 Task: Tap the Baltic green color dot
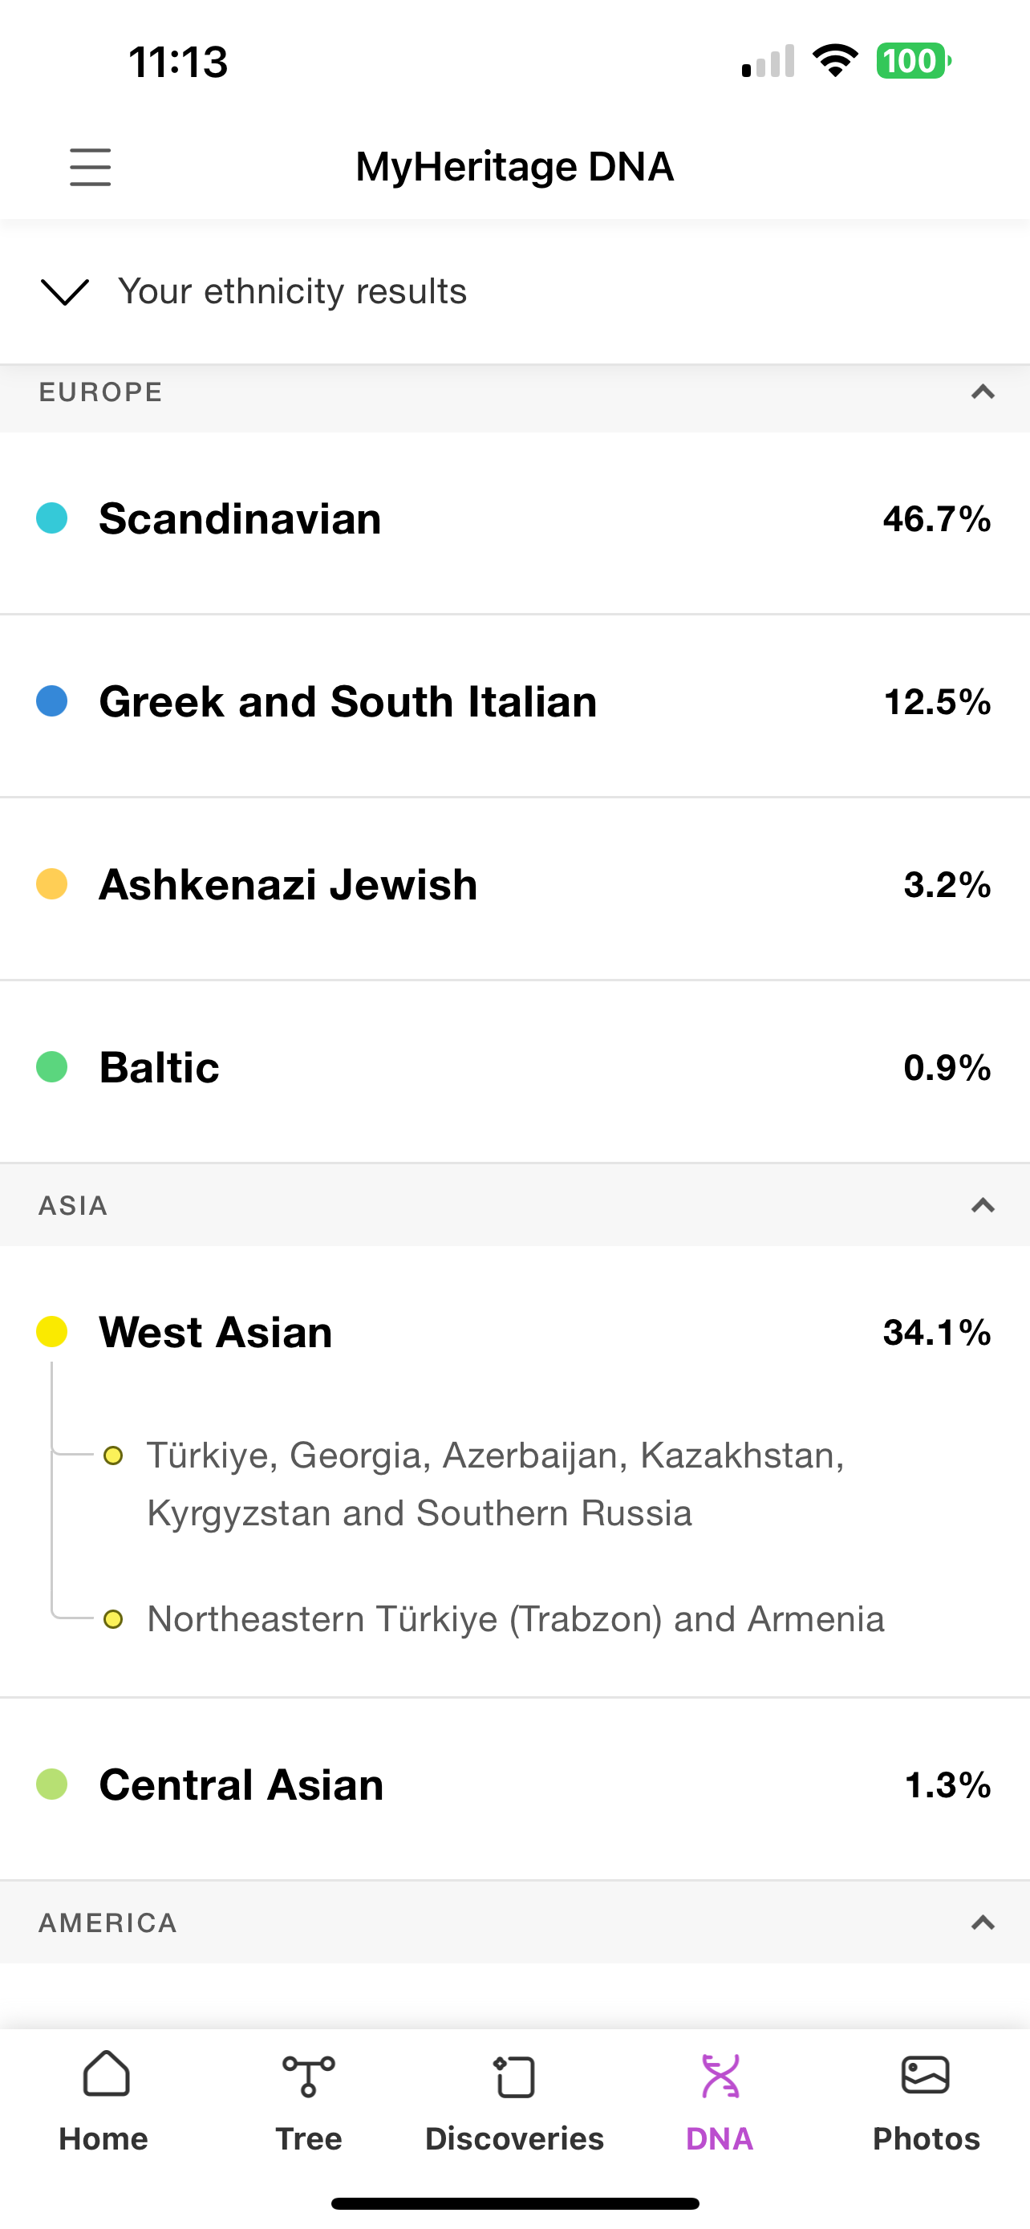point(52,1067)
